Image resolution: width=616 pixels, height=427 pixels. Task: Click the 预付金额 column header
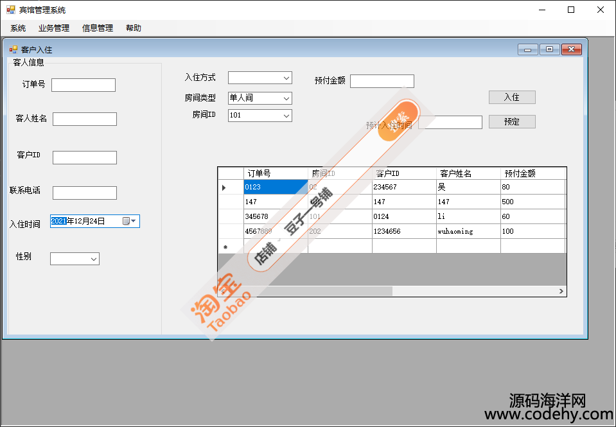click(x=533, y=173)
